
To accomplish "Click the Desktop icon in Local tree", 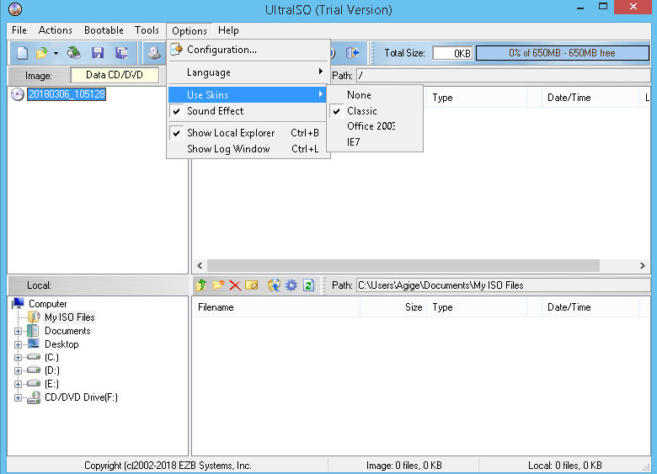I will point(34,344).
